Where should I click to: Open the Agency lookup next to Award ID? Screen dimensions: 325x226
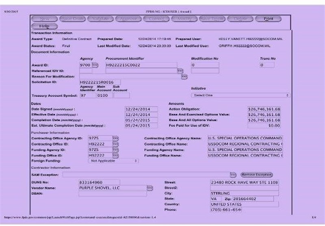(x=95, y=65)
